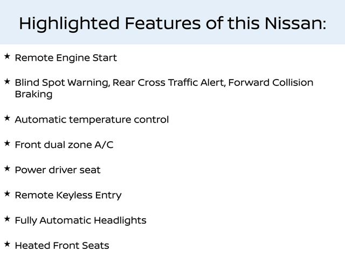Viewport: 345px width, 258px height.
Task: Click the Rear Cross Traffic Alert phrase
Action: (x=164, y=83)
